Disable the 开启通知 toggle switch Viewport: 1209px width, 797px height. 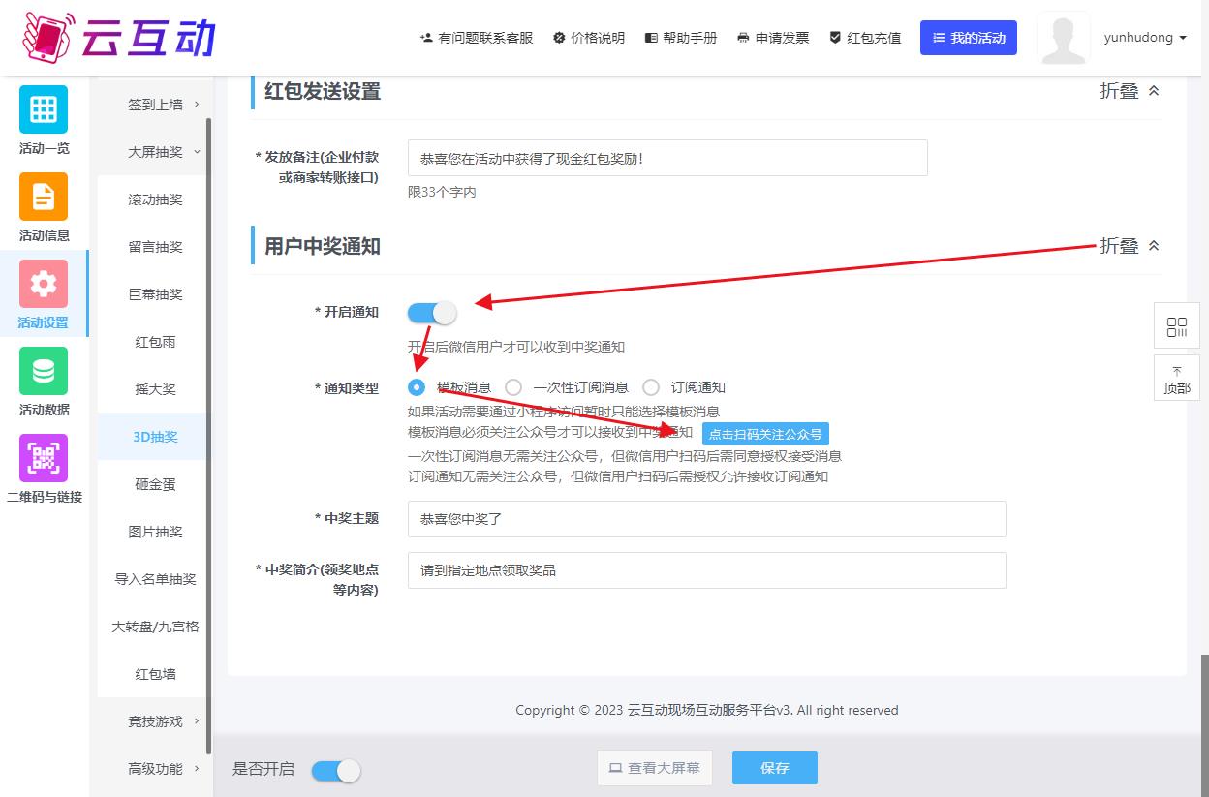(432, 313)
